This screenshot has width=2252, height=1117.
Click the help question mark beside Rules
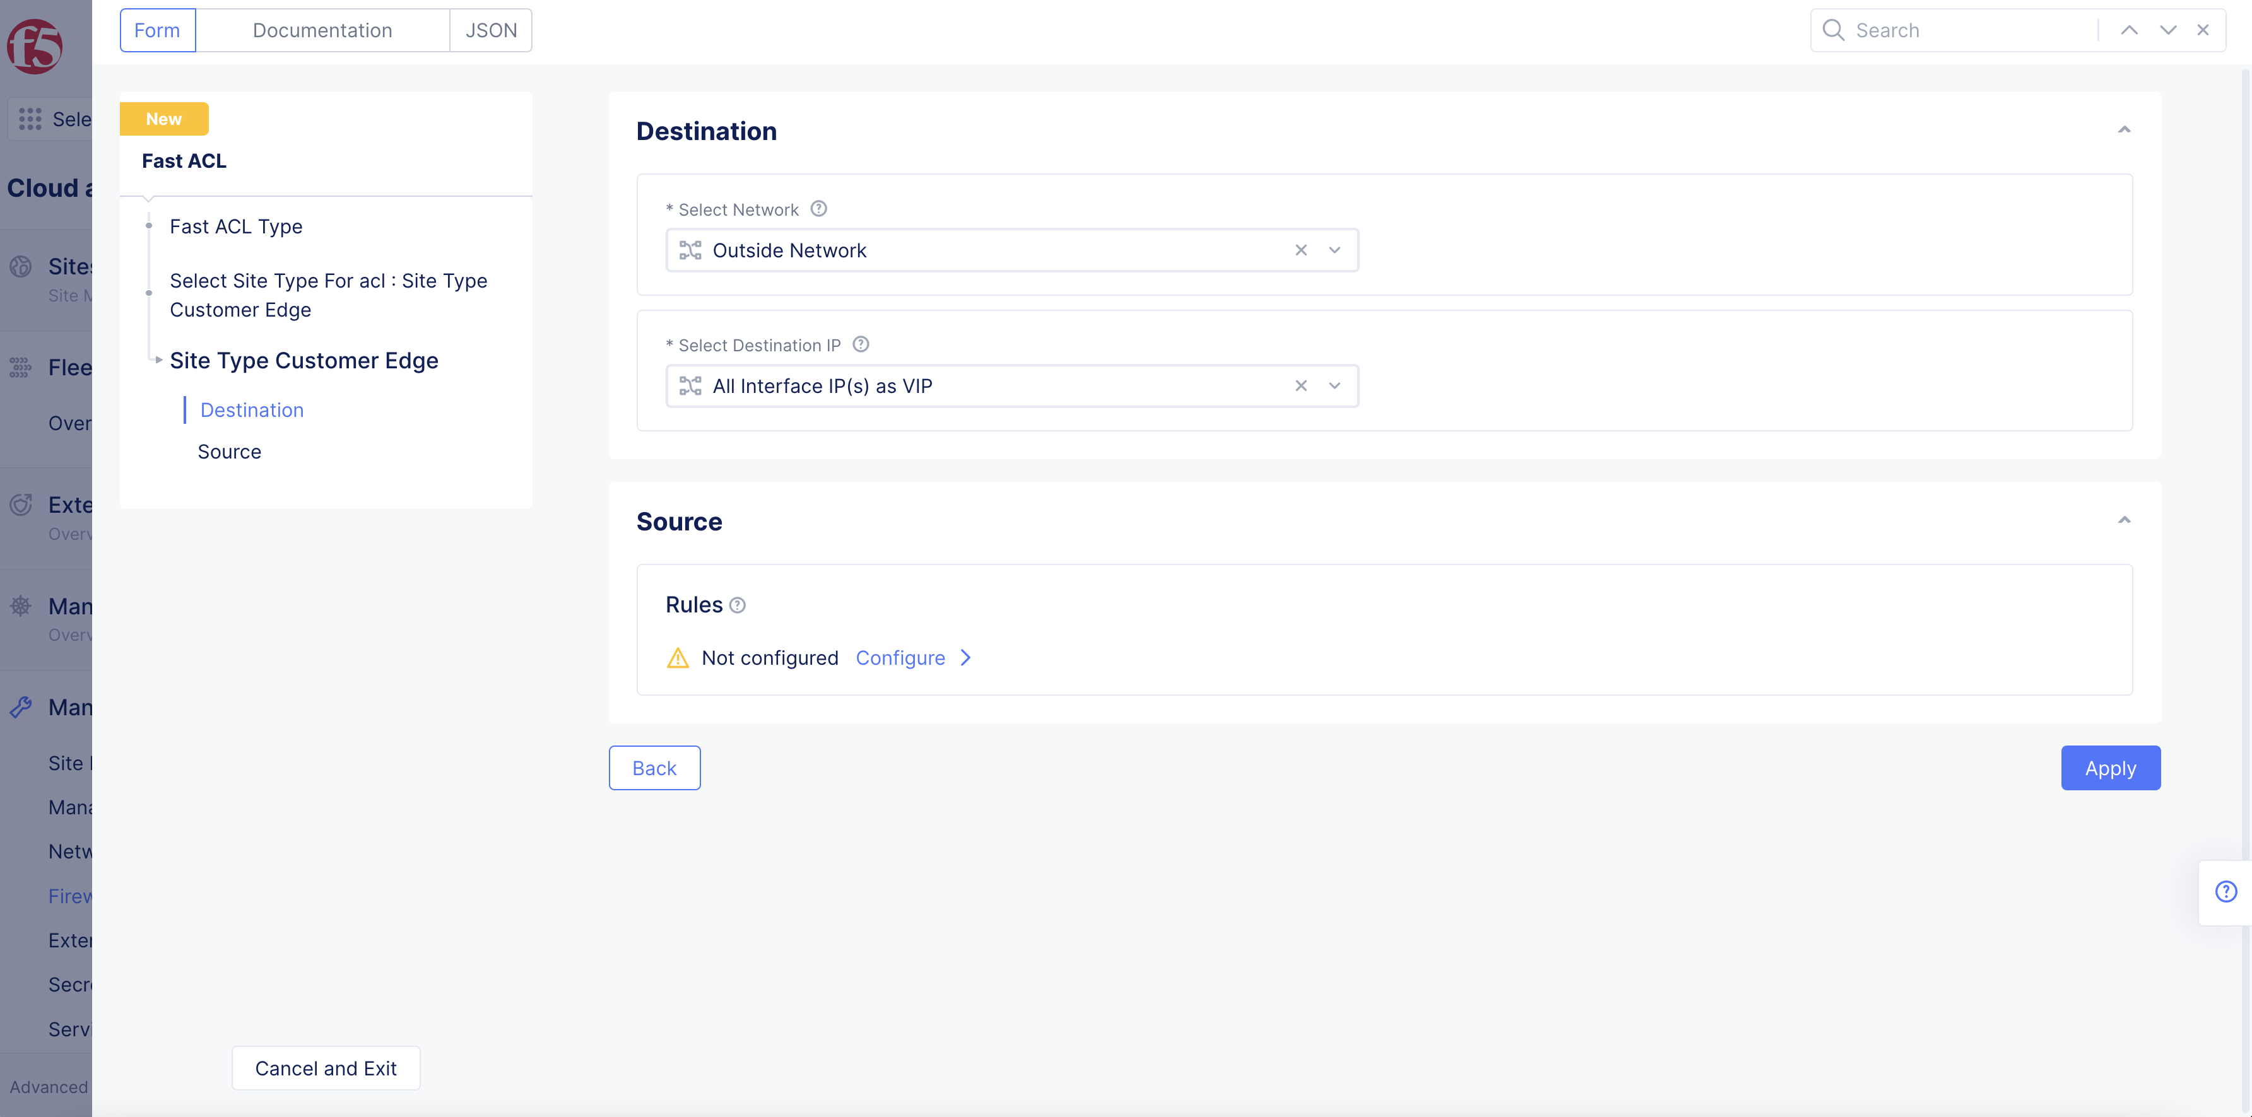737,605
